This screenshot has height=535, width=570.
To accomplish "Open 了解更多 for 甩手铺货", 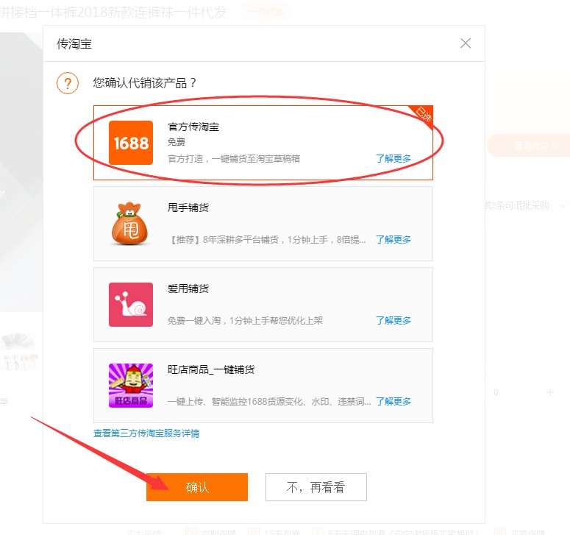I will click(393, 240).
